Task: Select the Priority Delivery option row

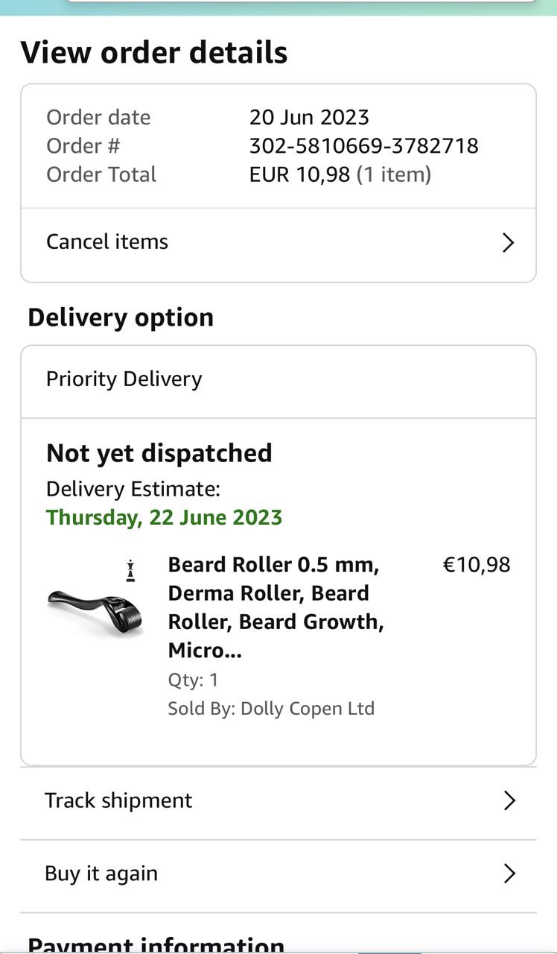Action: pyautogui.click(x=124, y=379)
